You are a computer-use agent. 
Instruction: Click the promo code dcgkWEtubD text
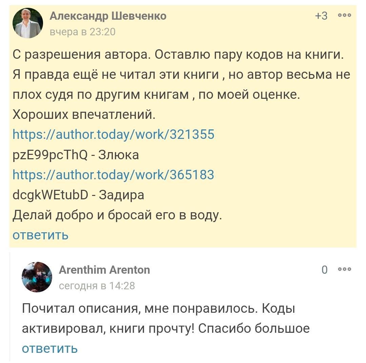point(50,195)
